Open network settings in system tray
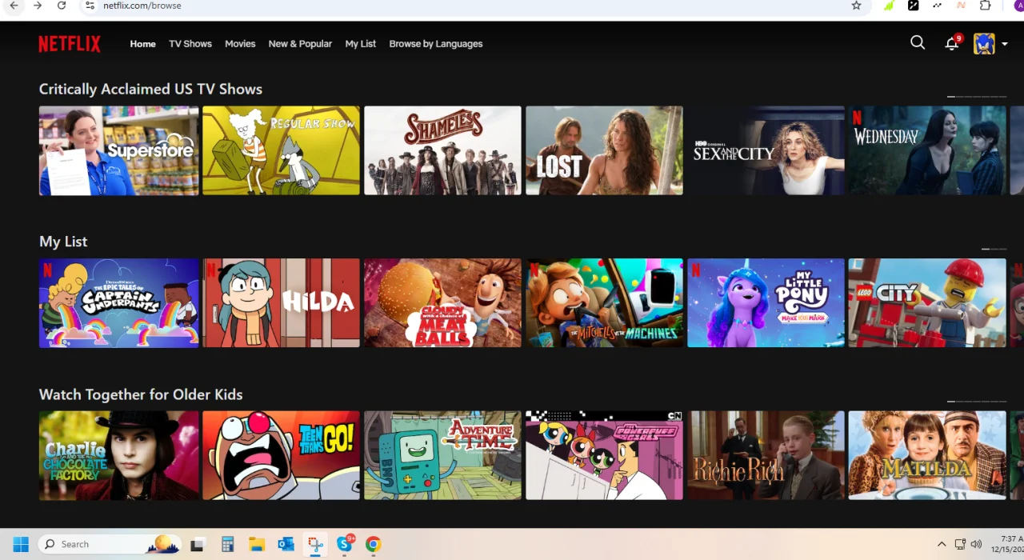 960,544
